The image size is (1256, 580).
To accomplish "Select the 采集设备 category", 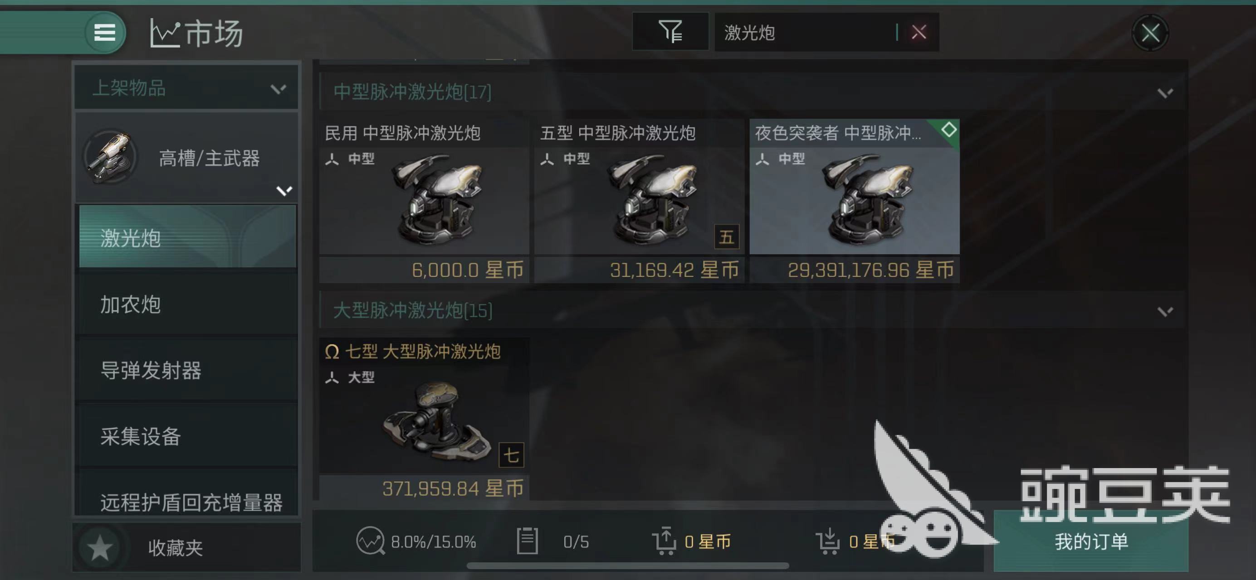I will (x=187, y=436).
